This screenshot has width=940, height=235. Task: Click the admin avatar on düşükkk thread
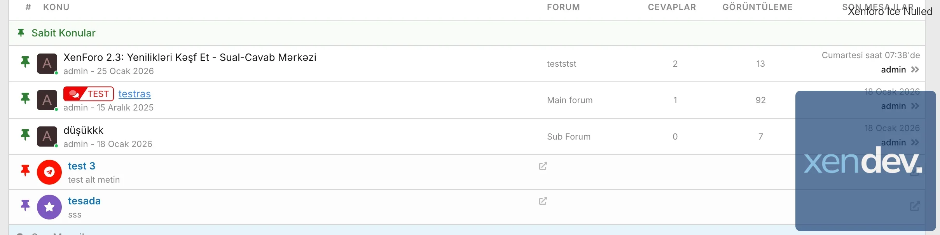click(x=47, y=137)
